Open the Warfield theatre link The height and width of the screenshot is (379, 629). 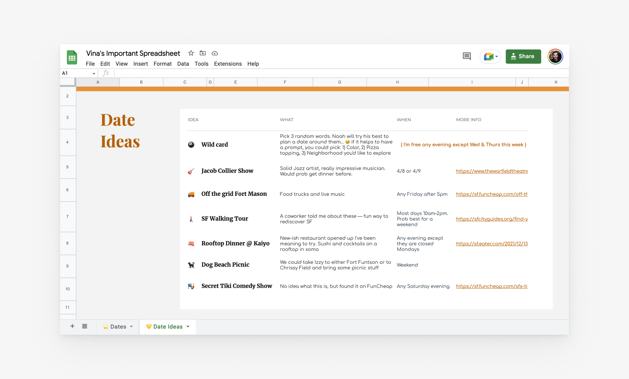tap(492, 171)
